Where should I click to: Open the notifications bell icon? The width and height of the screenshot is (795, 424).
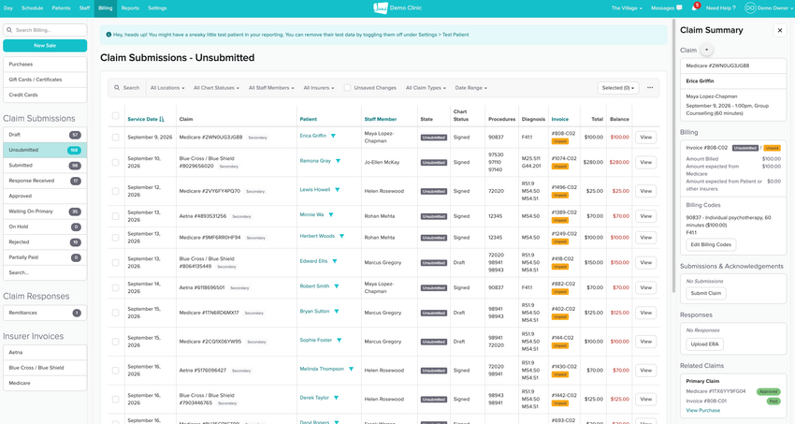click(694, 8)
